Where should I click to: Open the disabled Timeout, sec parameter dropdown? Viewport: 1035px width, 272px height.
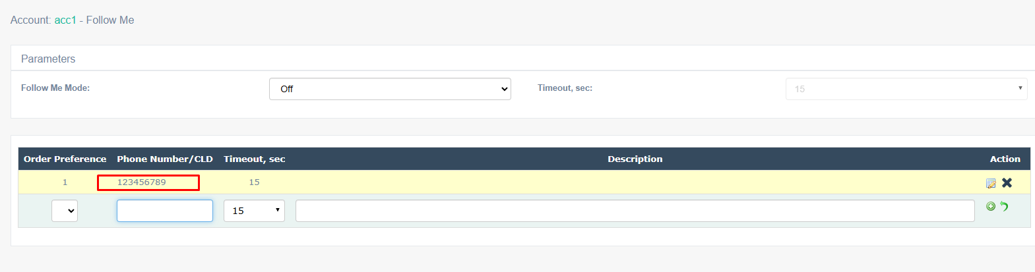pos(906,89)
